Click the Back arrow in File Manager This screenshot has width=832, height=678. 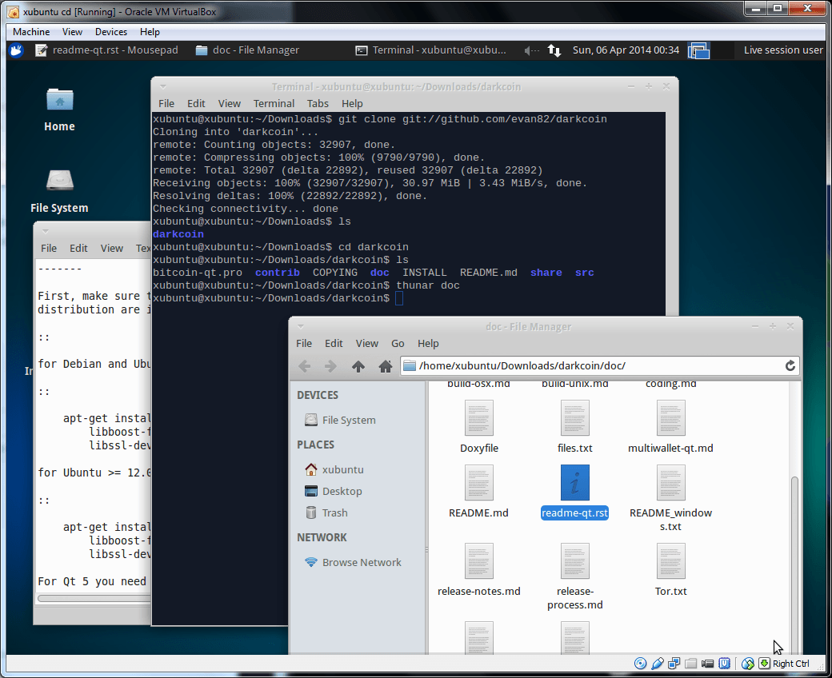[304, 366]
